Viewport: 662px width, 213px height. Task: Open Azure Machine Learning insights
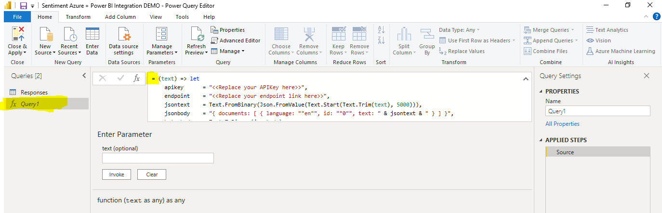tap(621, 51)
